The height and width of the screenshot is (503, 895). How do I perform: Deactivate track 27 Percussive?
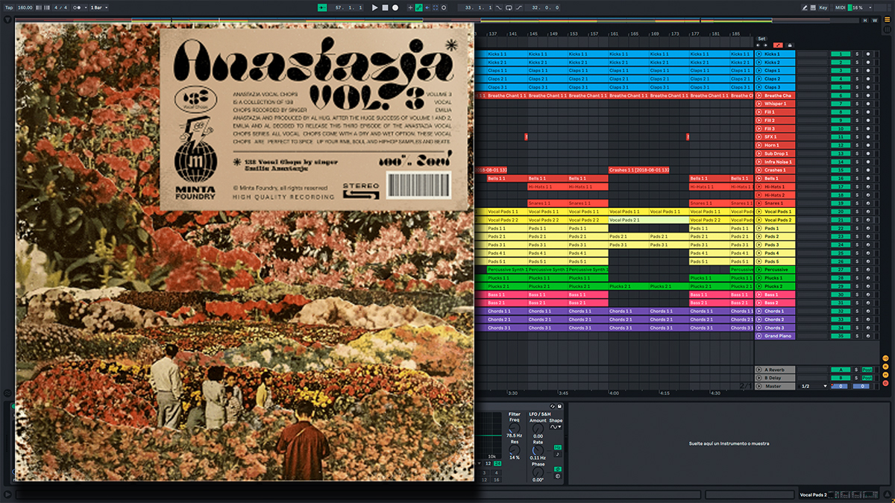[x=841, y=270]
